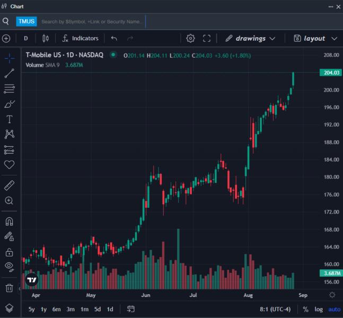Toggle stay in drawing mode pencil-lock
Screen dimensions: 343x318
point(9,236)
